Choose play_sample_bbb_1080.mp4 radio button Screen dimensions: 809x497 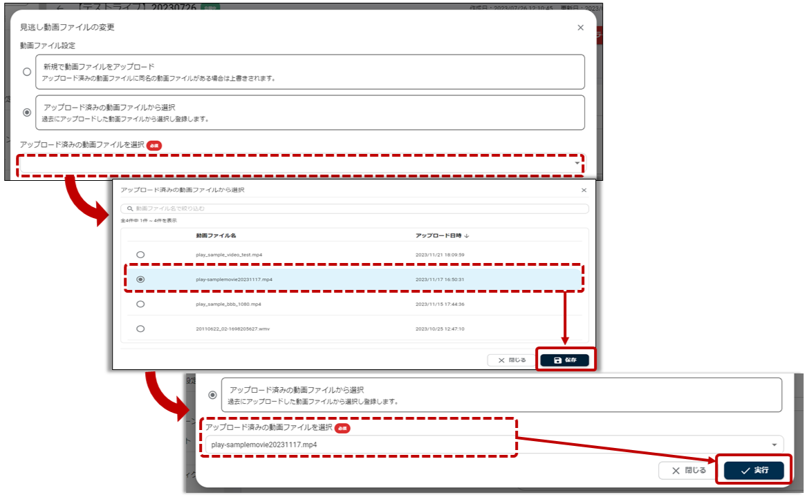pos(140,304)
